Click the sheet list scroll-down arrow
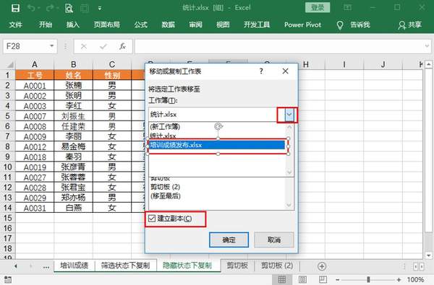 [x=289, y=205]
